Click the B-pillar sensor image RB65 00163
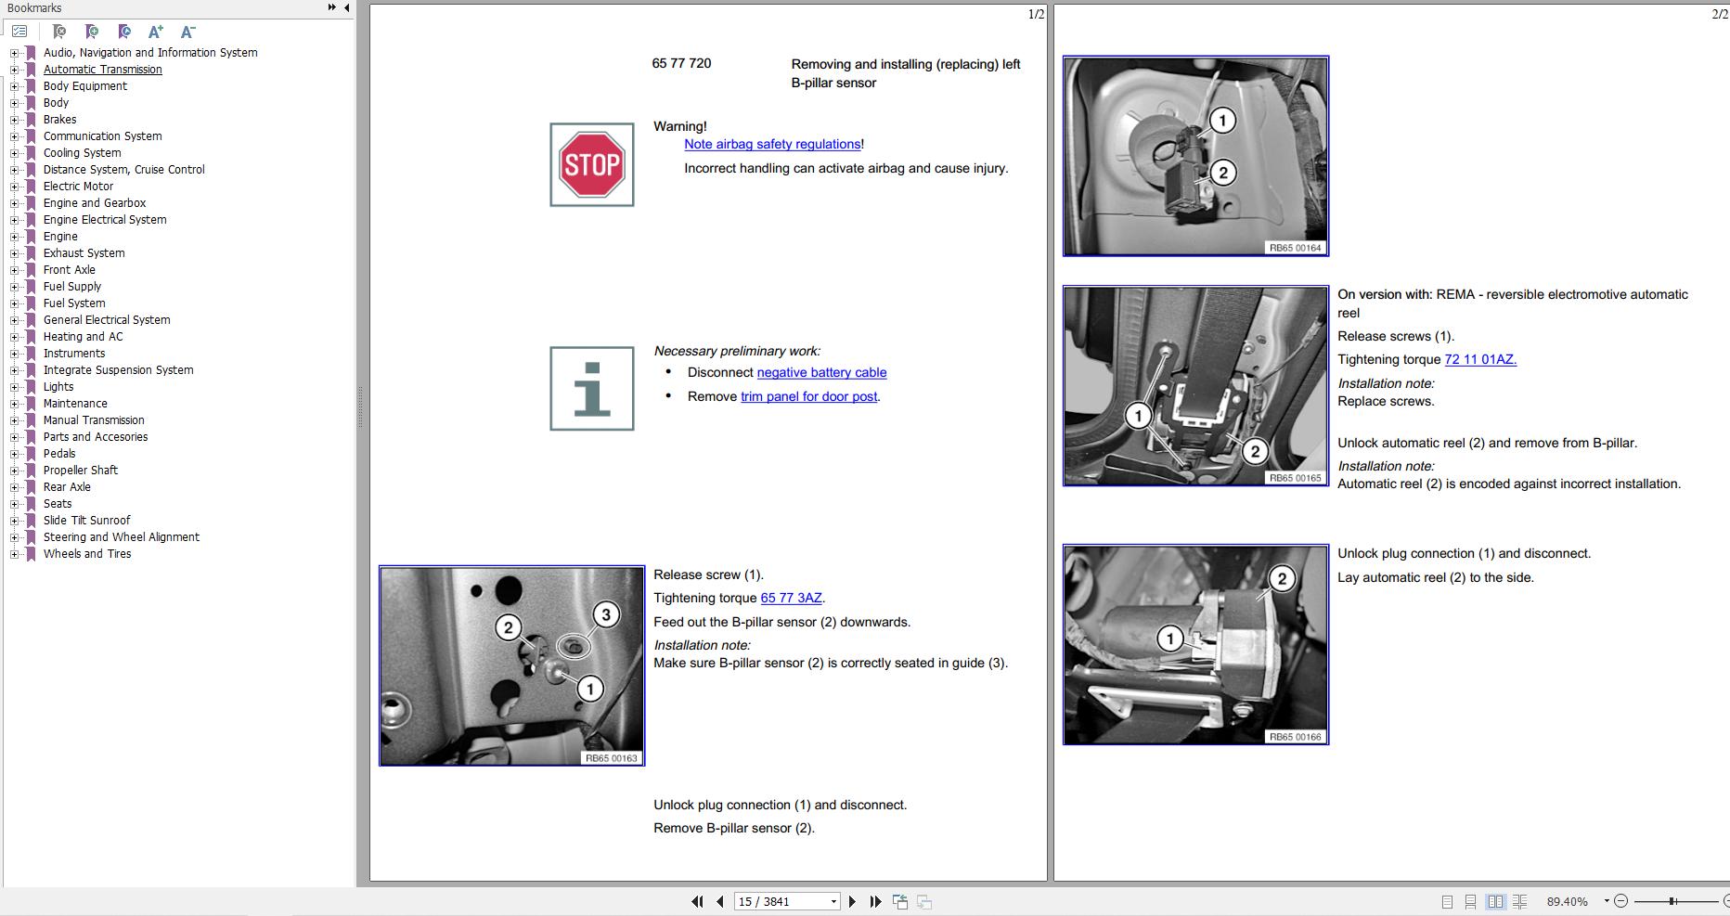Image resolution: width=1730 pixels, height=916 pixels. coord(511,665)
